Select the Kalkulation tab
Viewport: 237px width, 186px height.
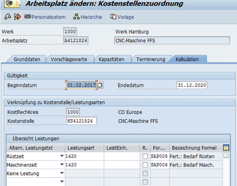[x=187, y=59]
